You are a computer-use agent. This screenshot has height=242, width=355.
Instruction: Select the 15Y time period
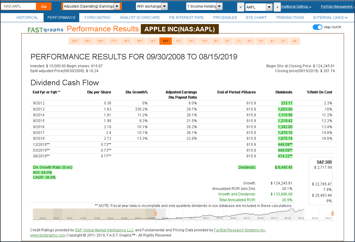click(140, 41)
